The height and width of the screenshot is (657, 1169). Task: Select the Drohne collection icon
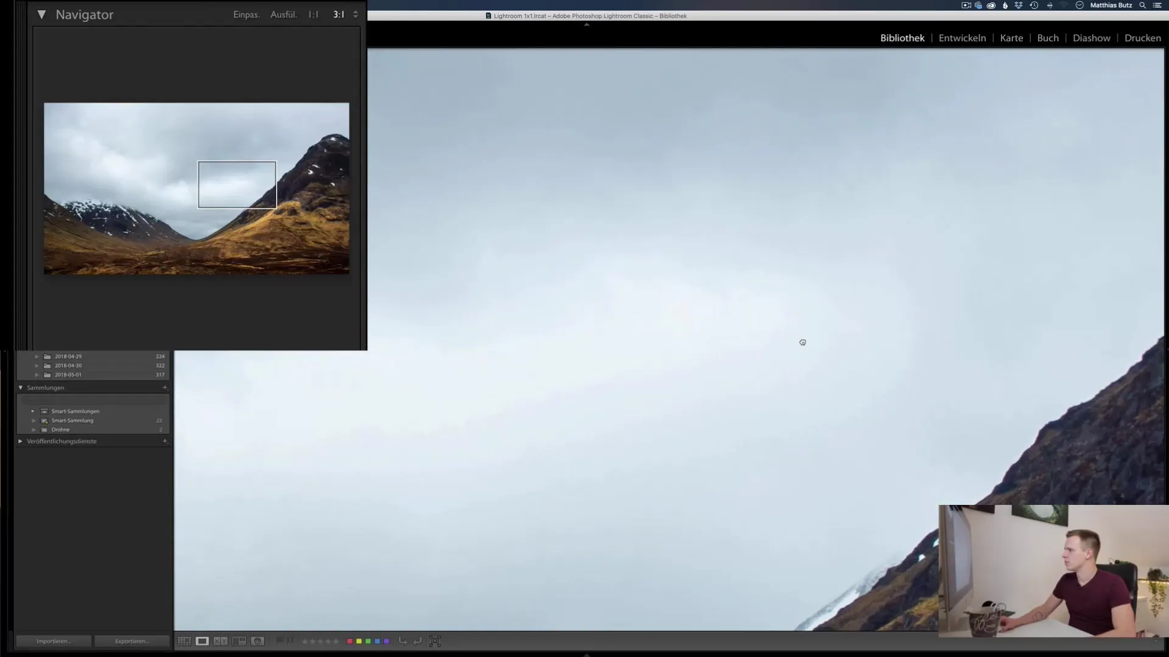(x=44, y=429)
